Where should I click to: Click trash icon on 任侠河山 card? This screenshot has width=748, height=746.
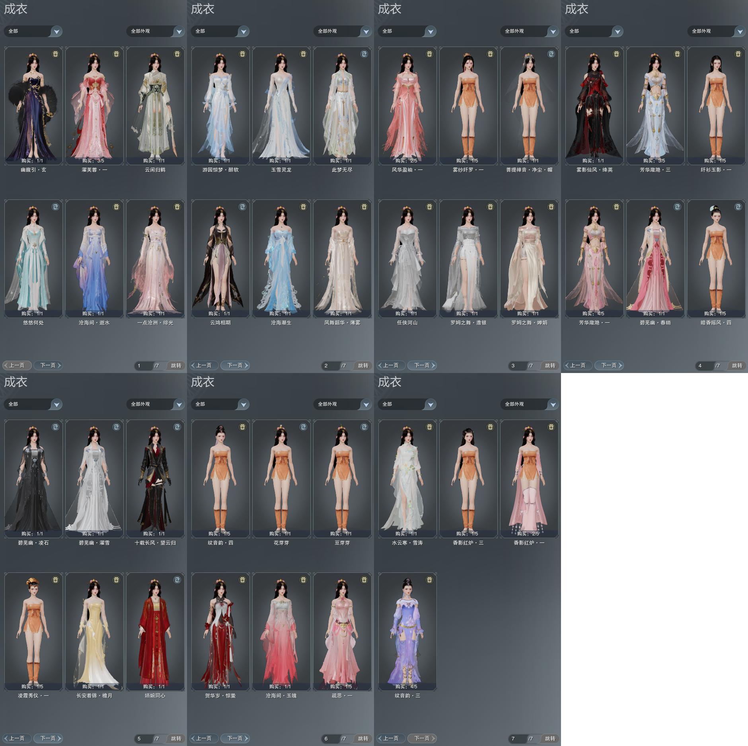point(429,207)
